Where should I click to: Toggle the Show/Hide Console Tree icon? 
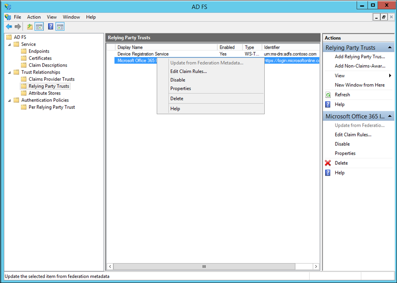click(39, 26)
